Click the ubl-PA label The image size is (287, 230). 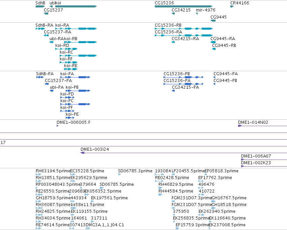(x=57, y=87)
